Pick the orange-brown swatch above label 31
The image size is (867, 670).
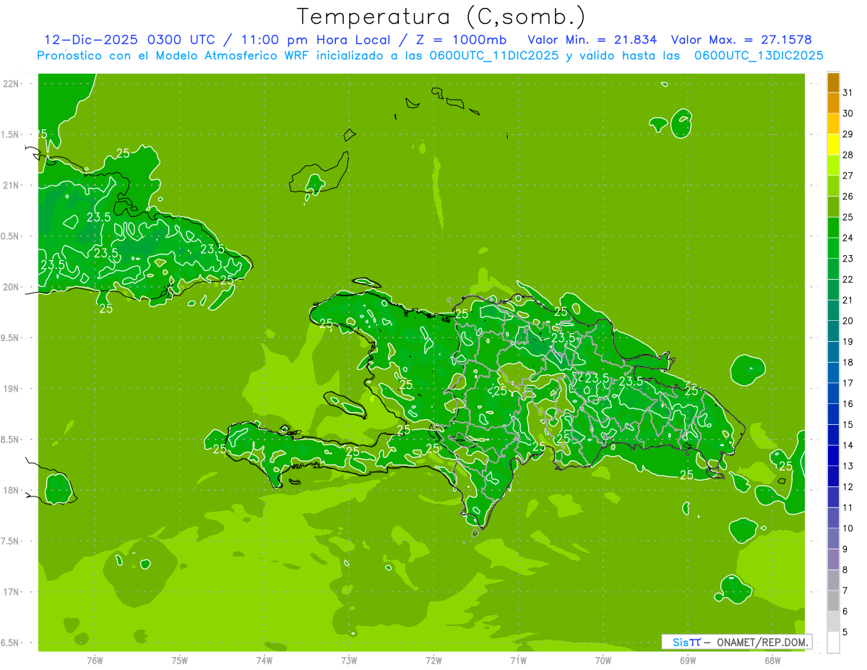coord(833,82)
